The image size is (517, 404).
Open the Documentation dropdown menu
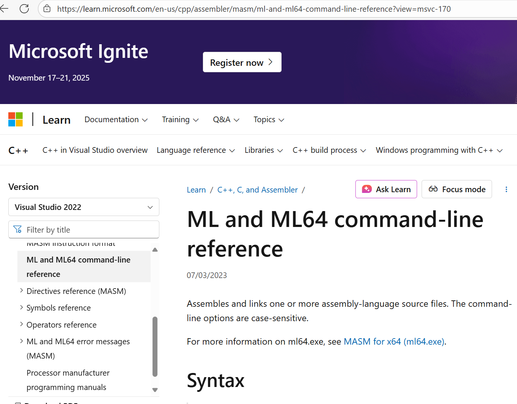[x=116, y=120]
